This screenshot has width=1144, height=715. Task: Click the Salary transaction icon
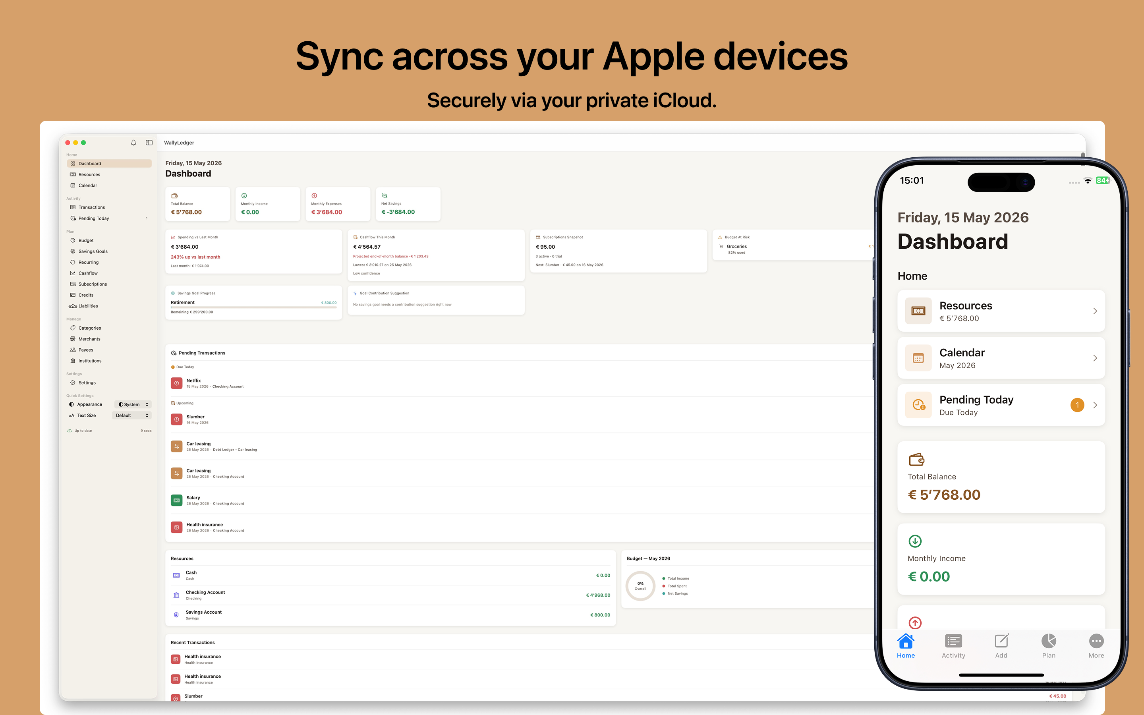(x=176, y=500)
